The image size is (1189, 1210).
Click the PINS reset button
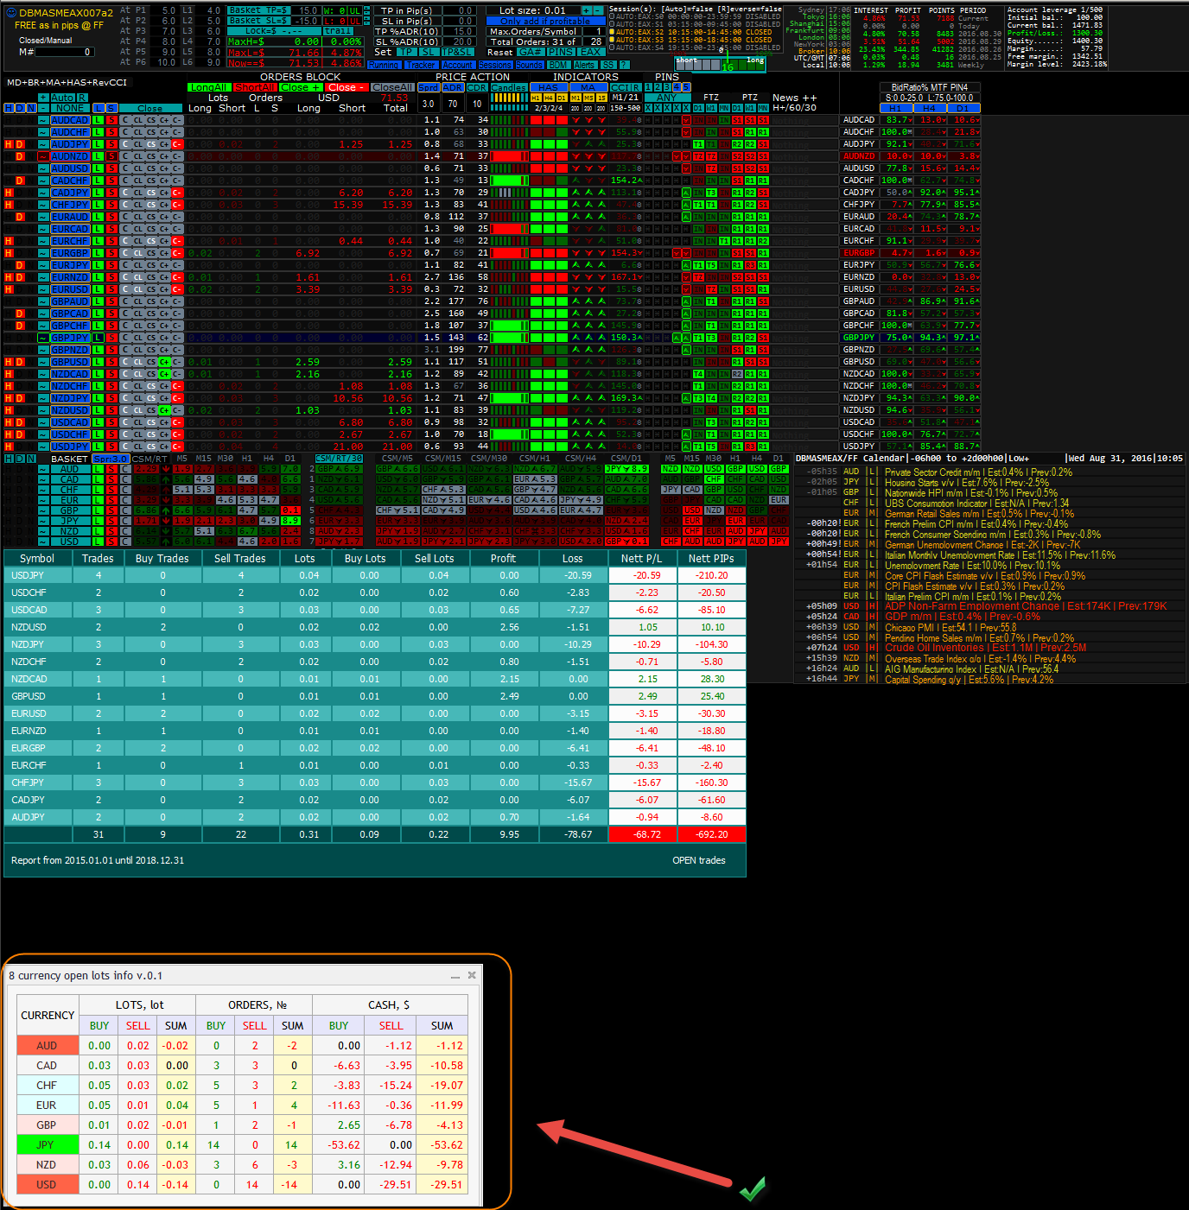pos(561,52)
